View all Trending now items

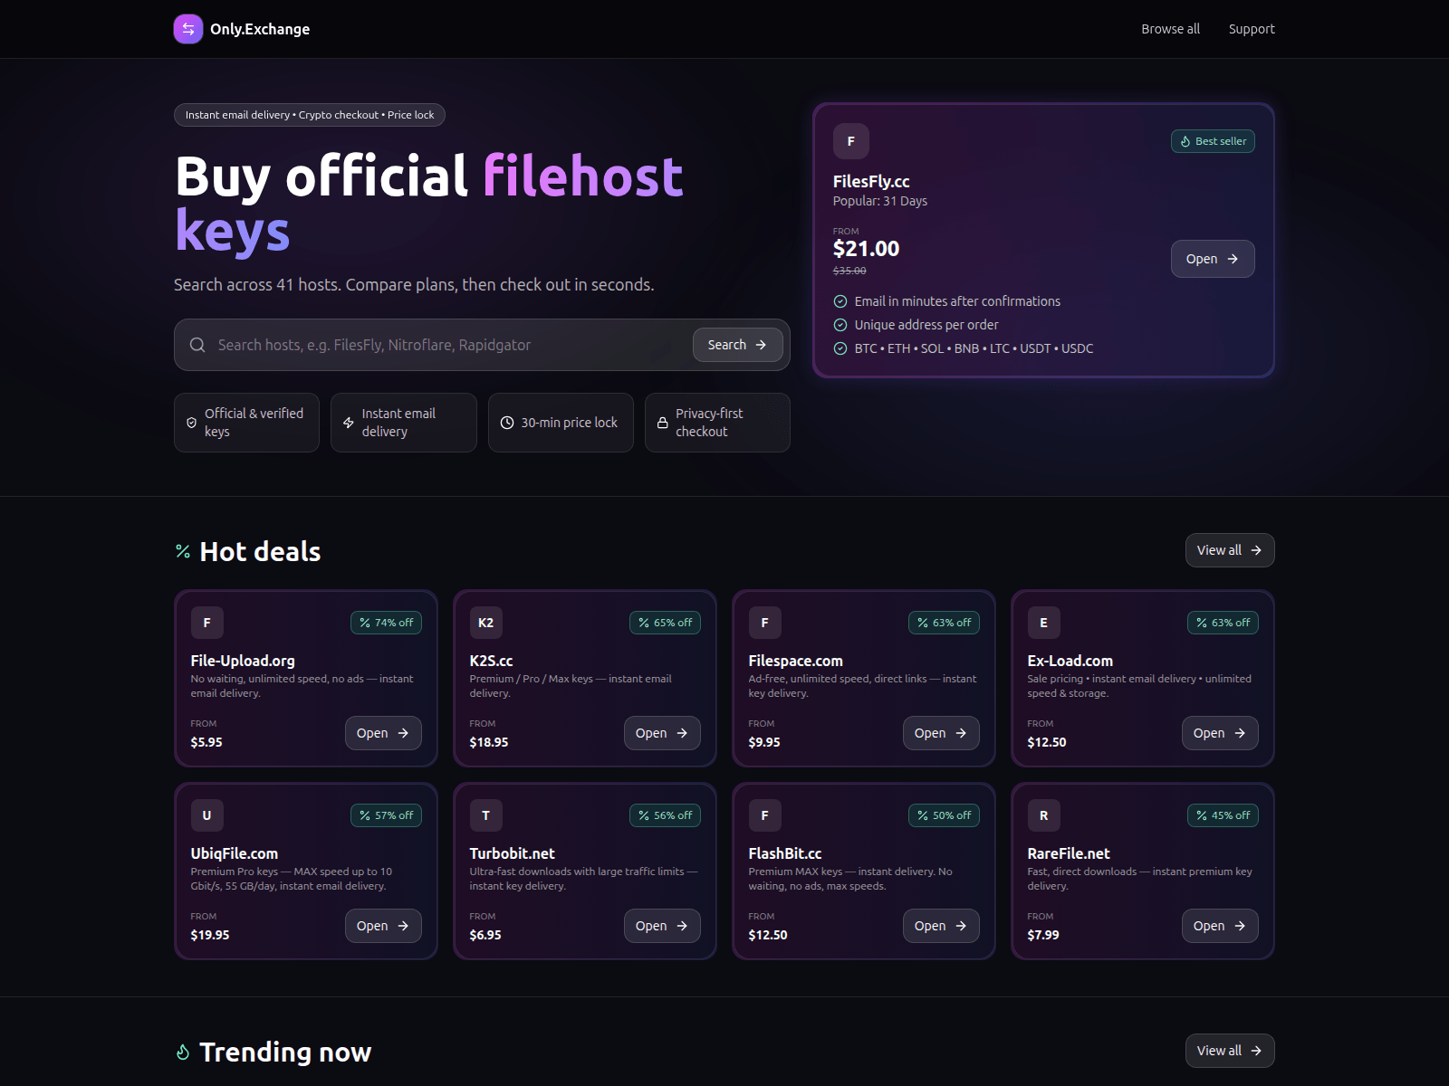[1229, 1051]
